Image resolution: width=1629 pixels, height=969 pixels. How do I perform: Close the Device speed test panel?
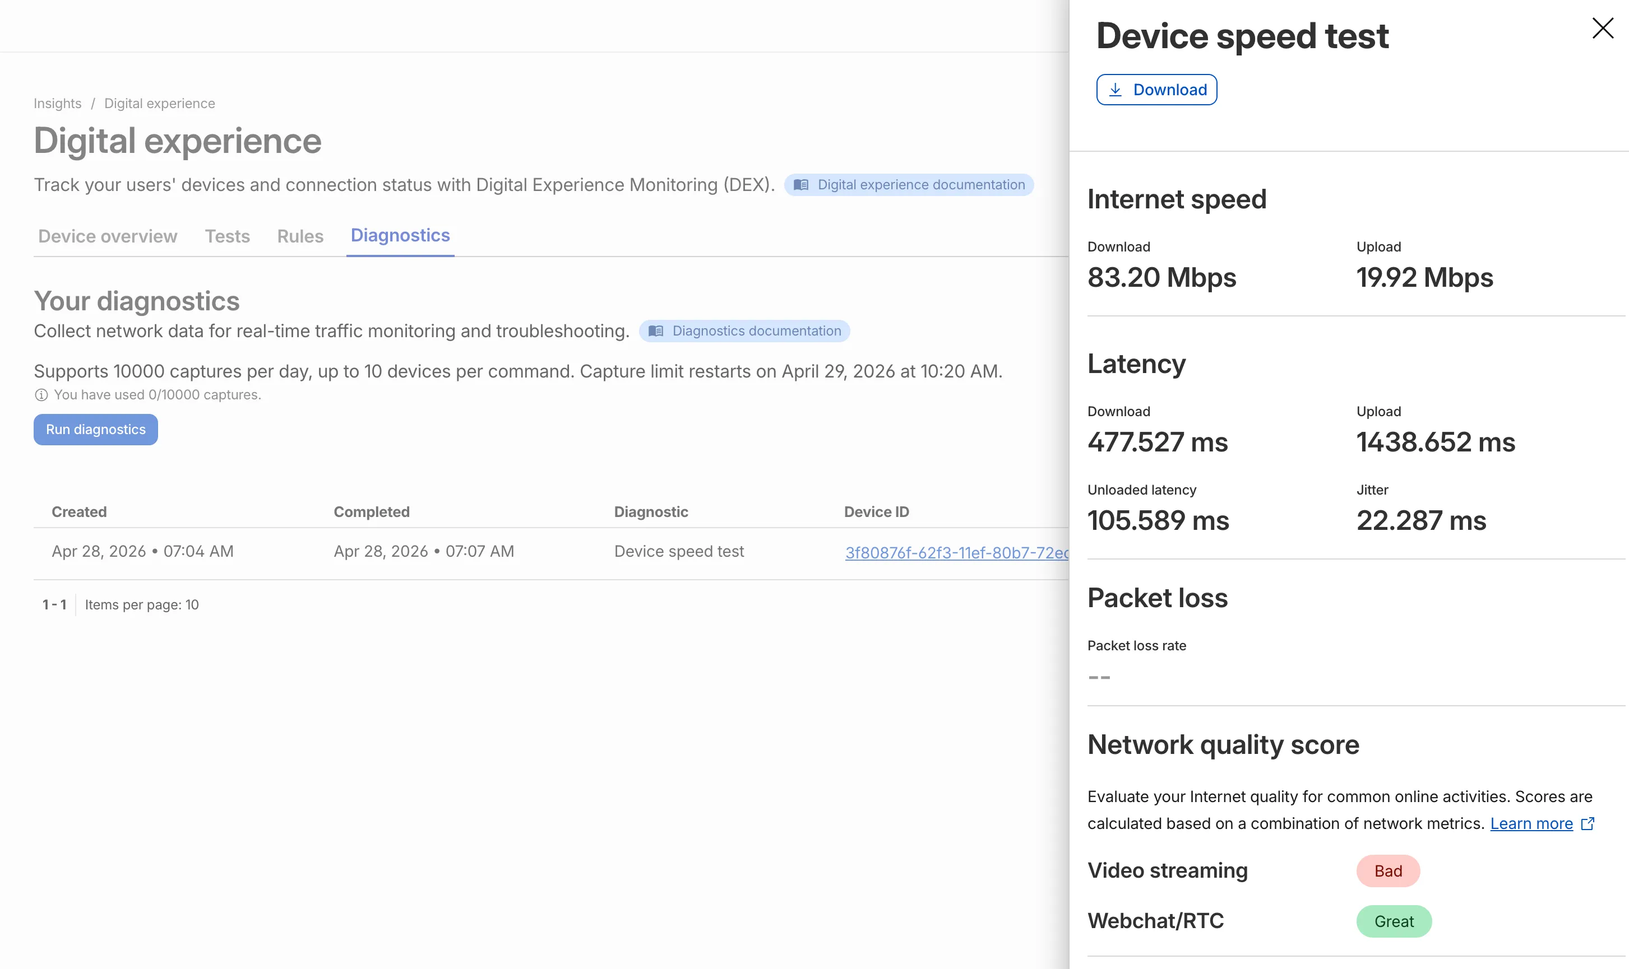point(1604,28)
